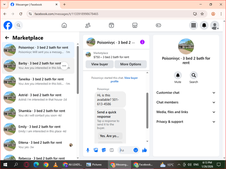Screen dimensions: 226x169
Task: Show hidden system tray icons chevron
Action: [179, 164]
